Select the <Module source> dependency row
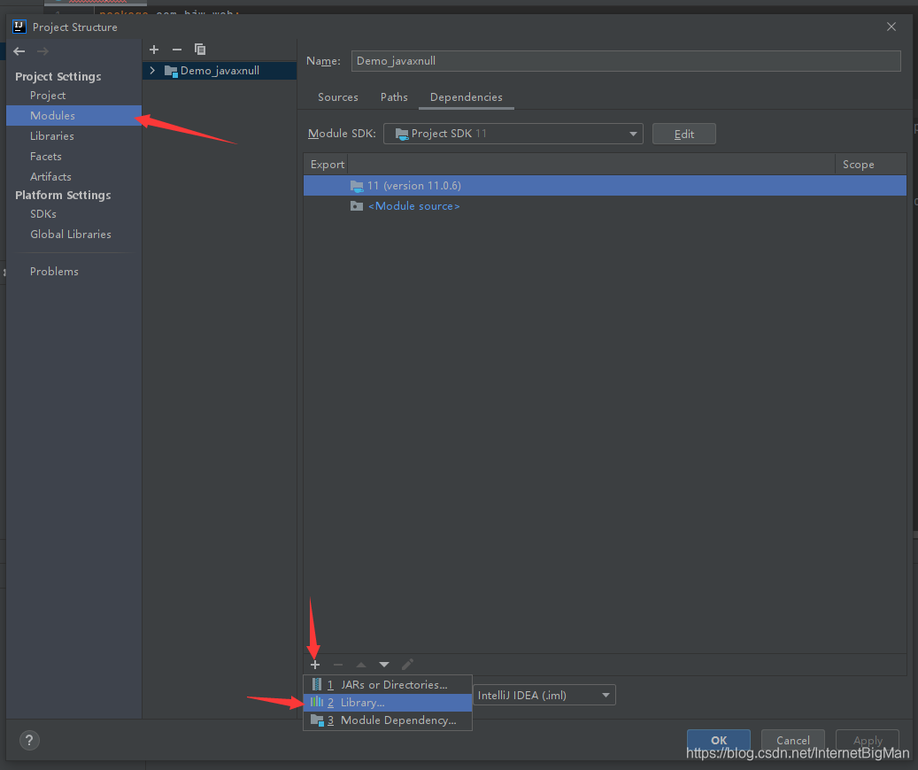The image size is (918, 770). coord(605,206)
